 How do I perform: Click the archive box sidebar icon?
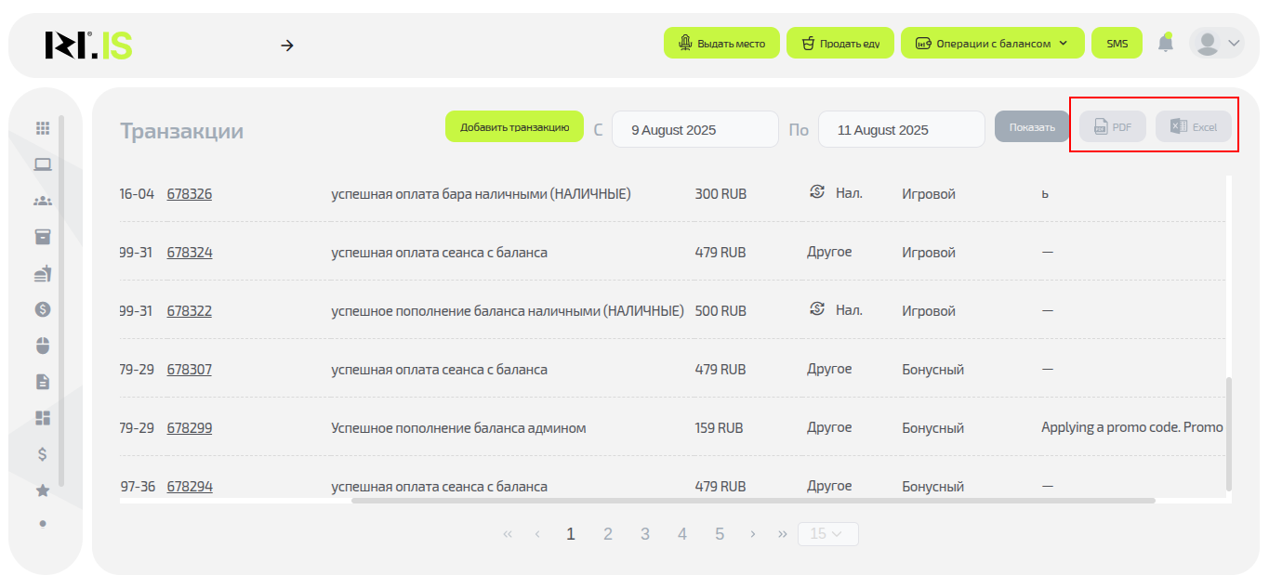(x=43, y=237)
